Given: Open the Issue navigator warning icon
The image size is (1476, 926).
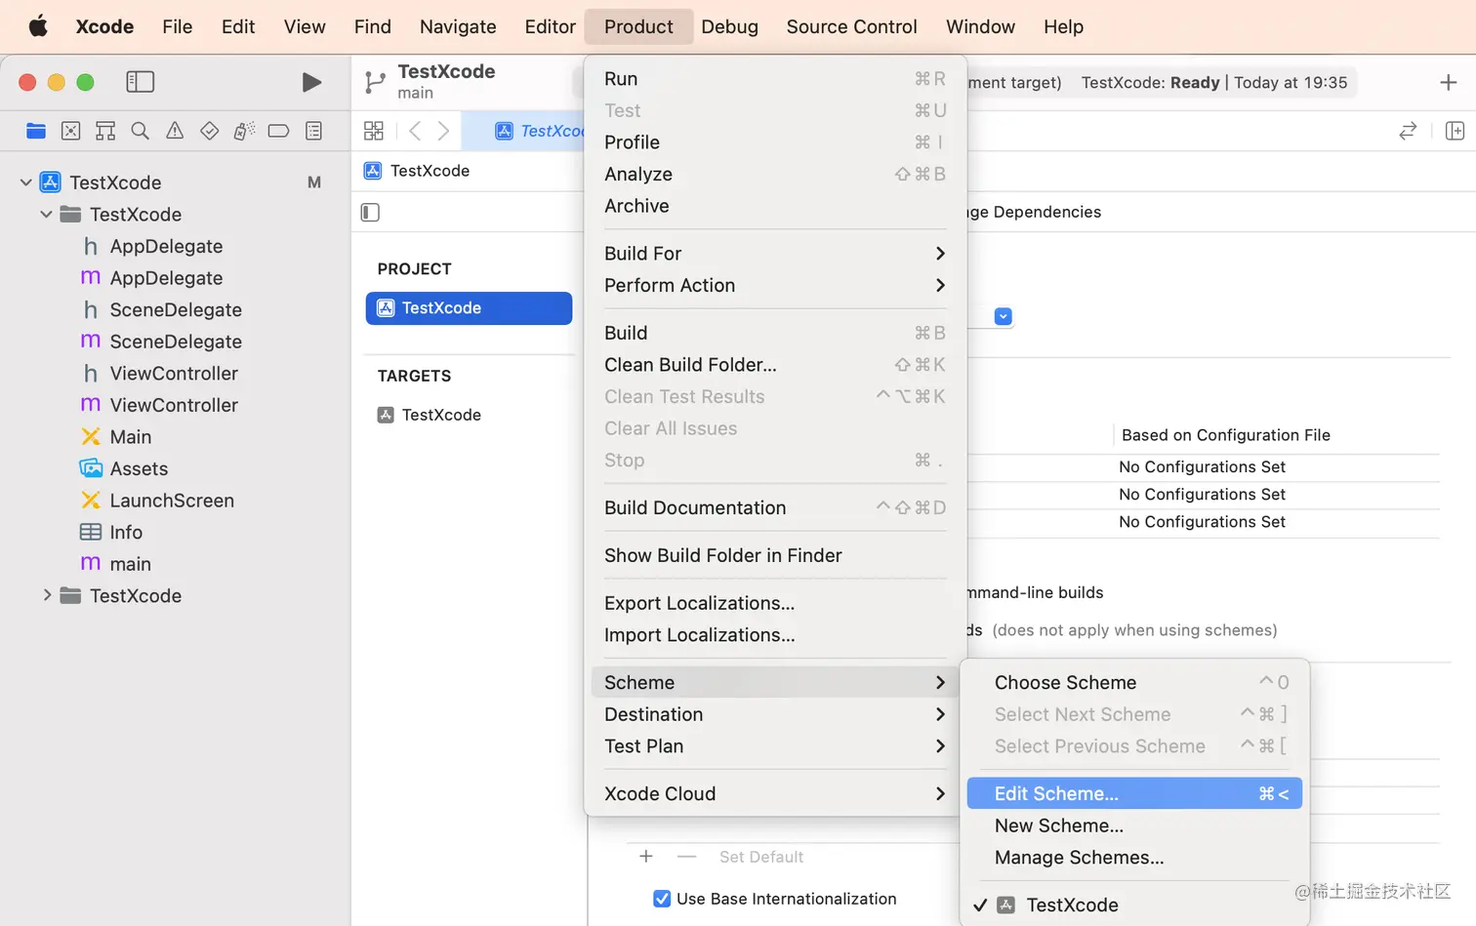Looking at the screenshot, I should coord(175,131).
